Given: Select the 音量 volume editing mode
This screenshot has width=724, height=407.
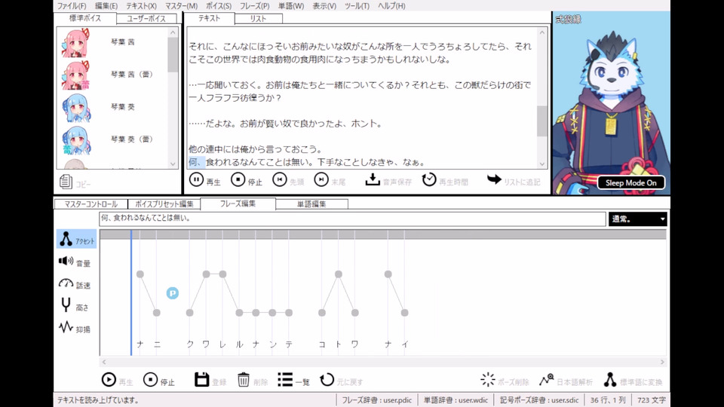Looking at the screenshot, I should pos(75,262).
